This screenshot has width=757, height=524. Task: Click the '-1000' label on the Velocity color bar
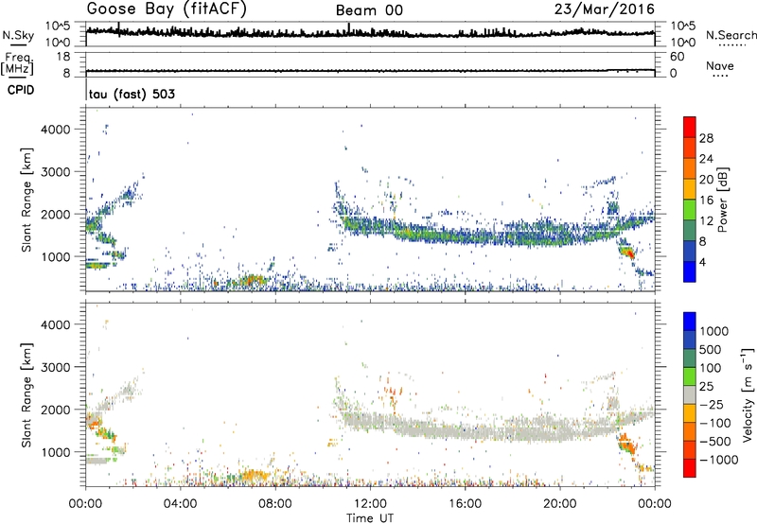coord(719,460)
